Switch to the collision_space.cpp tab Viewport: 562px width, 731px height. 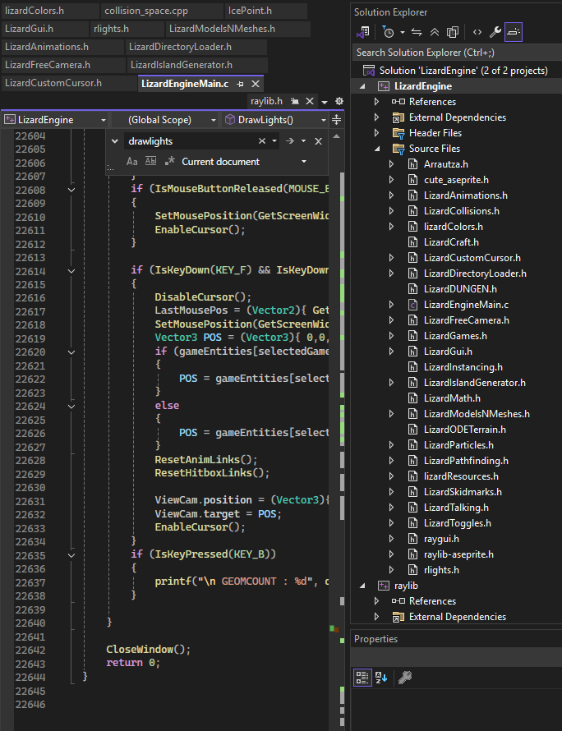(145, 11)
